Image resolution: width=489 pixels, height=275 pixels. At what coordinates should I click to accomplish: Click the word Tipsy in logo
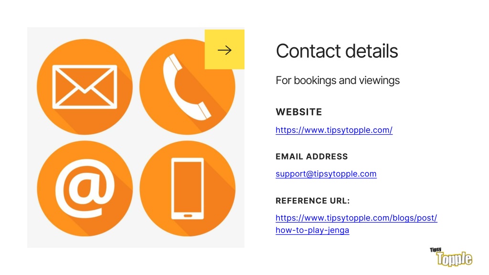click(x=436, y=249)
